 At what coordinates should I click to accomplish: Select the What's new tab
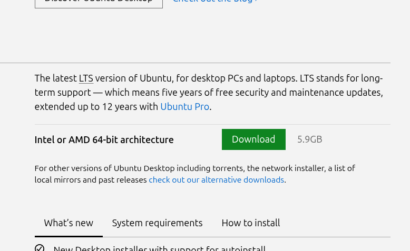[69, 223]
